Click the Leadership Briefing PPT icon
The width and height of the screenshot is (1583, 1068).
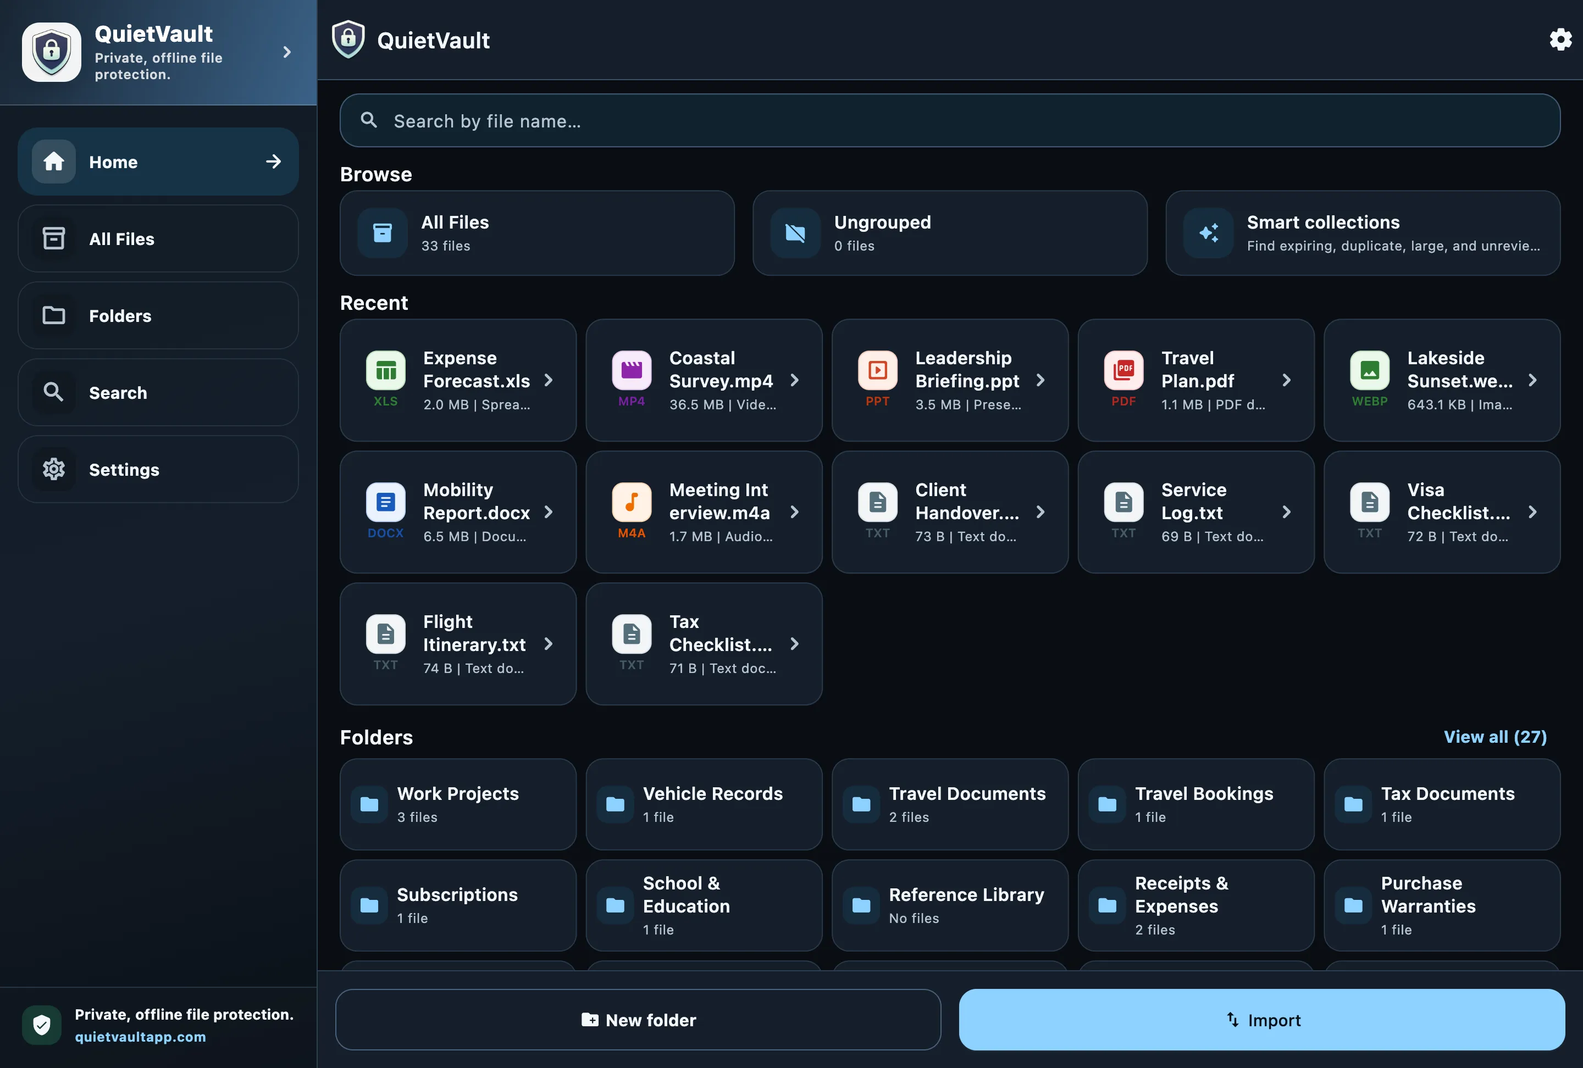point(877,370)
